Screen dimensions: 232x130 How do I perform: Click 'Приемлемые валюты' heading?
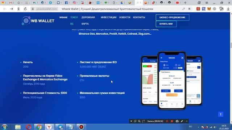(94, 76)
